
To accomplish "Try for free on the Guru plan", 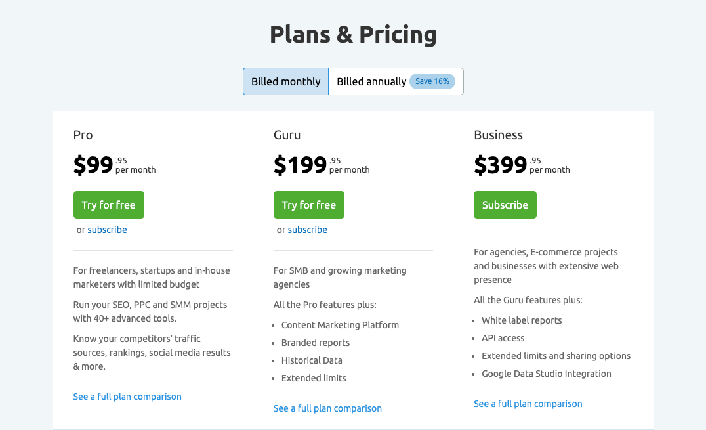I will 308,204.
